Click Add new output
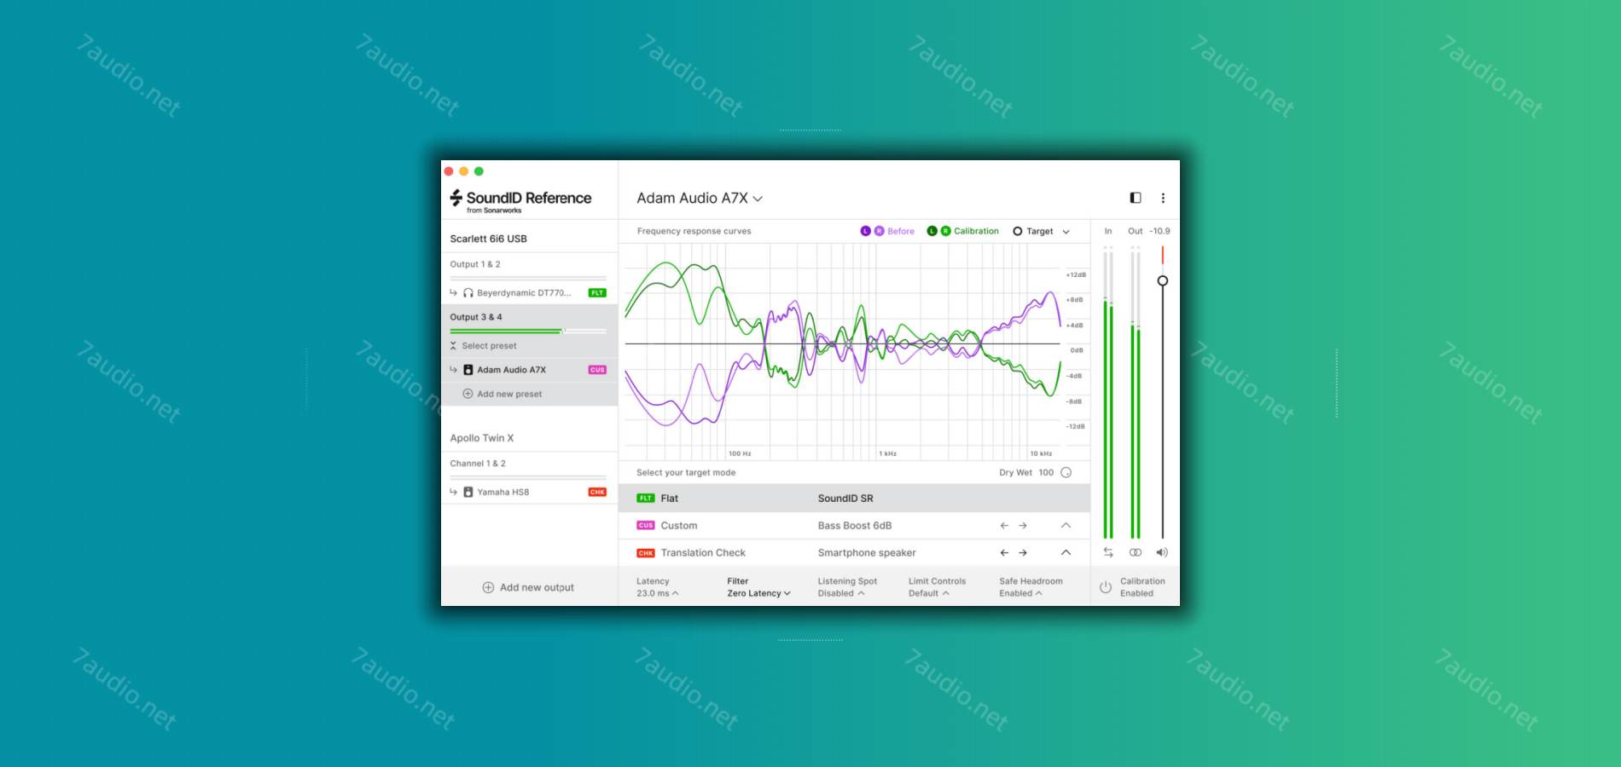 tap(537, 587)
